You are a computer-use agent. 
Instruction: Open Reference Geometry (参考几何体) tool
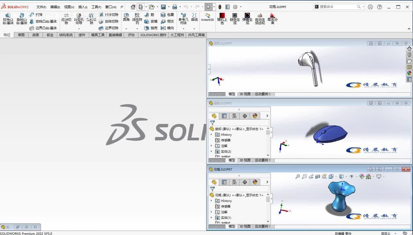[x=183, y=19]
